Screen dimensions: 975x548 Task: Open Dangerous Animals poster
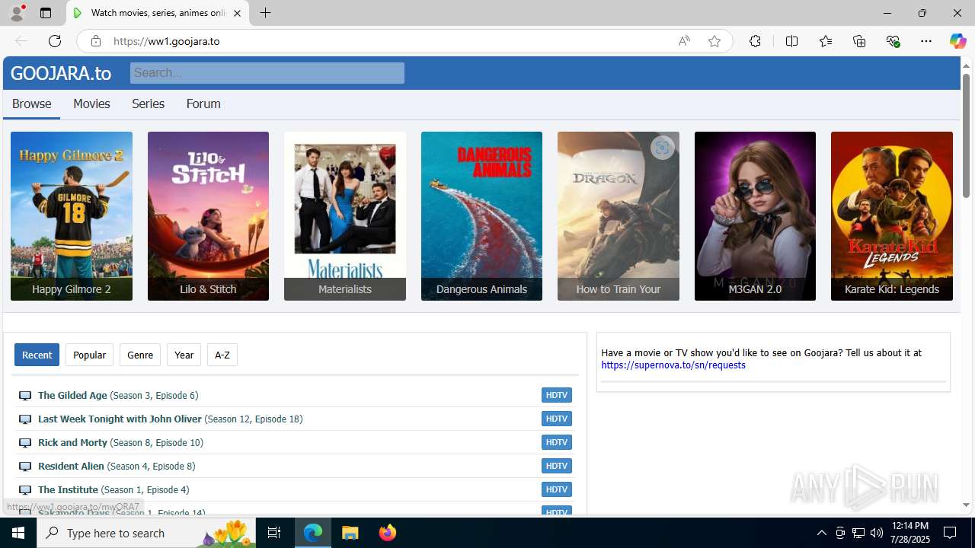click(x=481, y=216)
